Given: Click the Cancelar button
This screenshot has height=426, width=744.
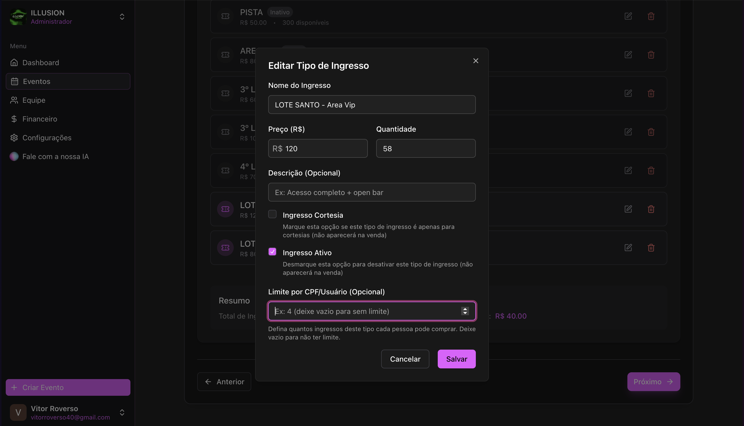Looking at the screenshot, I should 405,359.
